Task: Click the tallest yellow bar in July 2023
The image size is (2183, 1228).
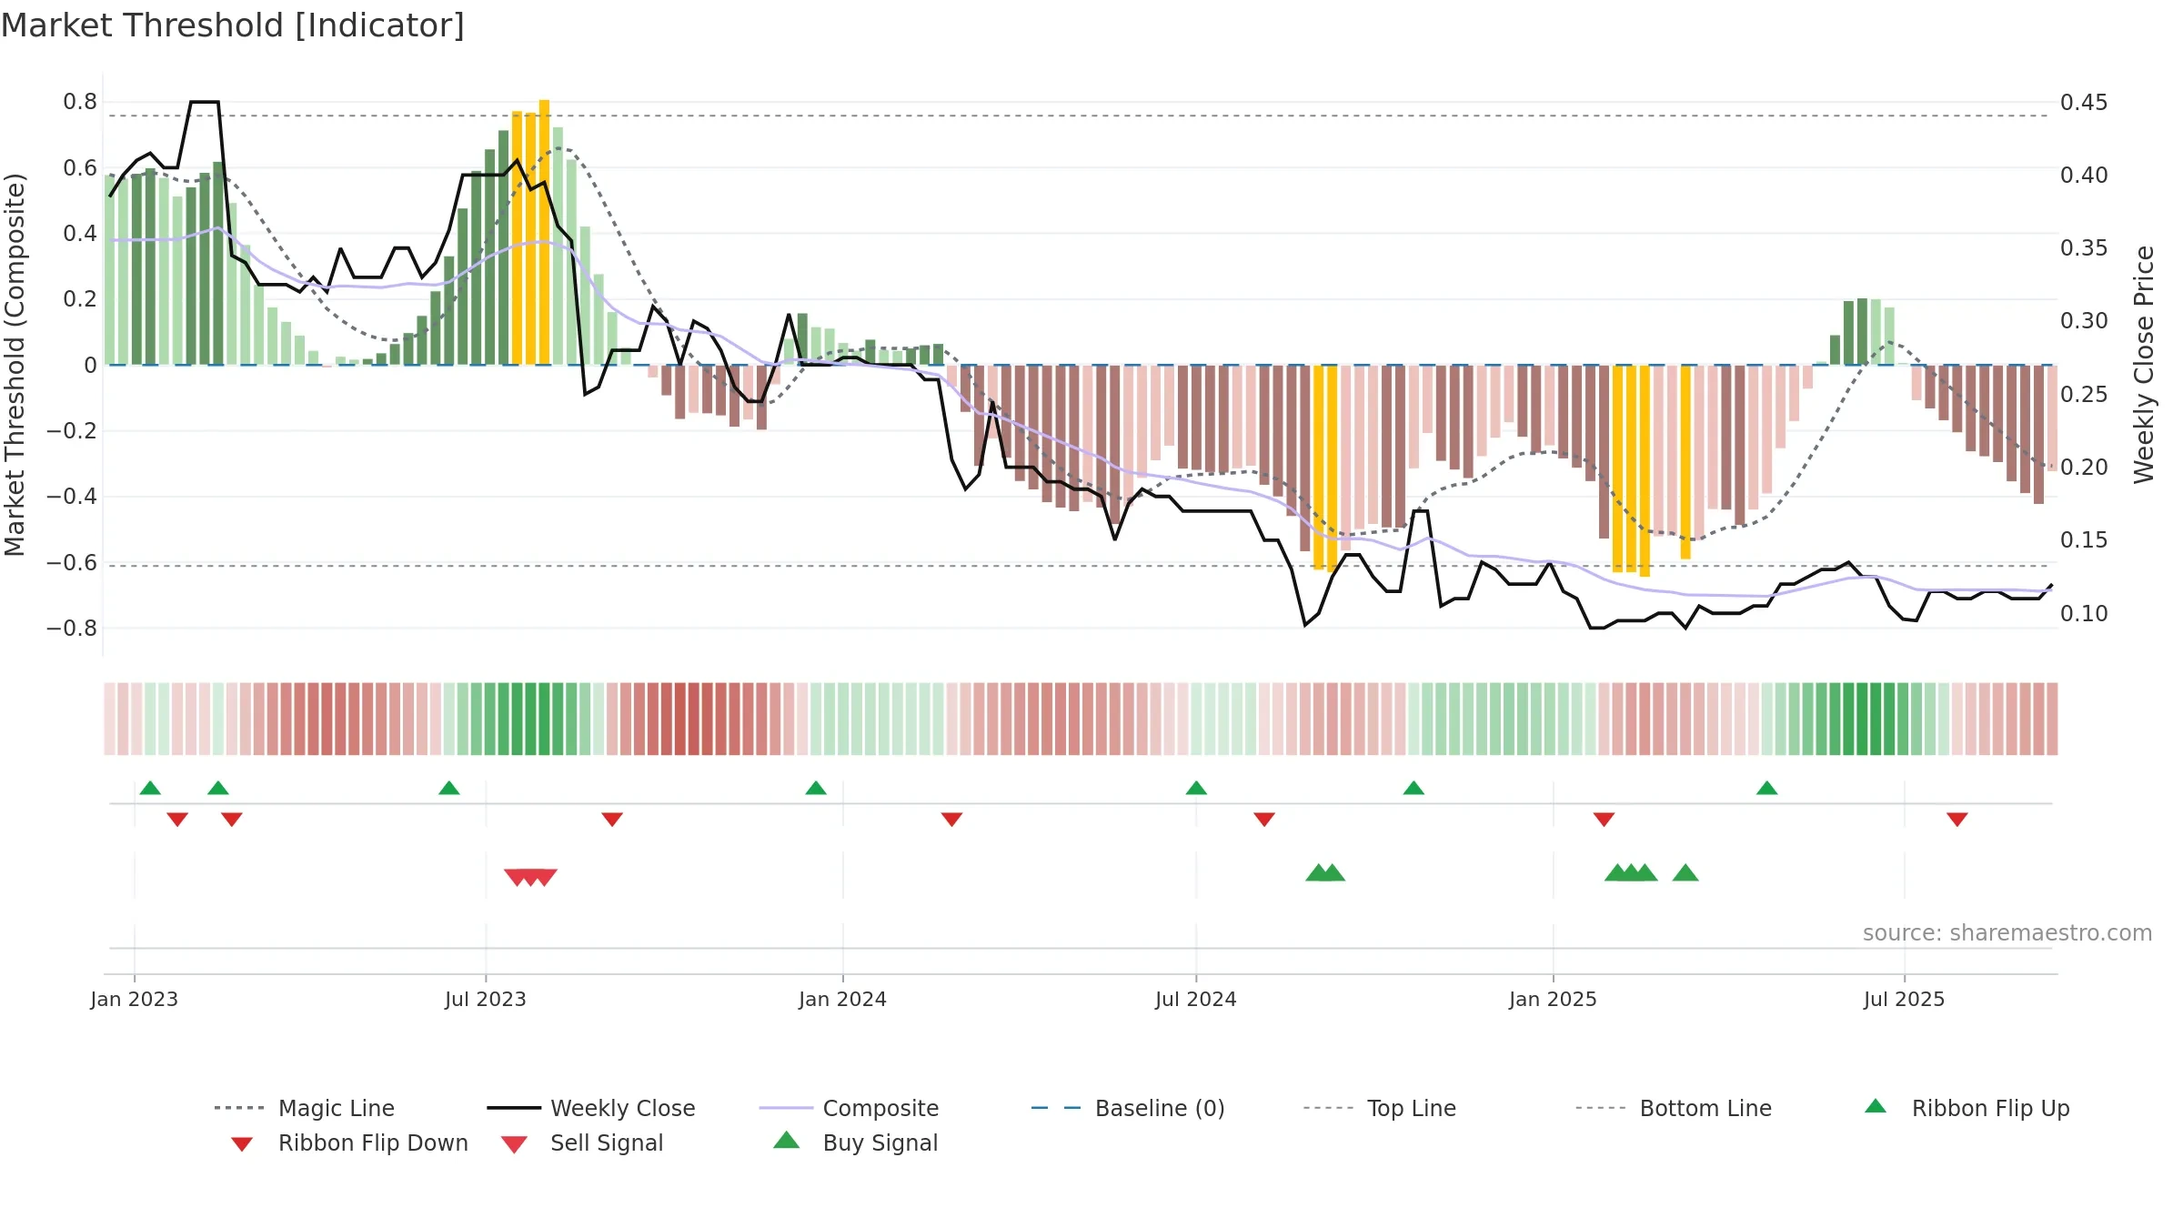Action: point(544,232)
